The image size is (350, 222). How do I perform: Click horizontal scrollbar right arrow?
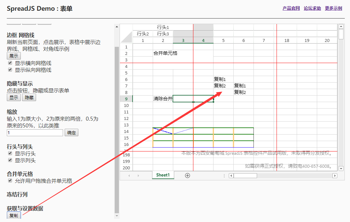[335, 176]
